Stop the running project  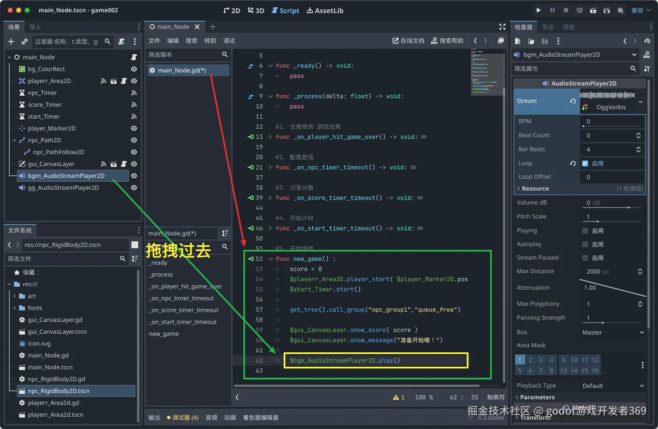click(566, 10)
